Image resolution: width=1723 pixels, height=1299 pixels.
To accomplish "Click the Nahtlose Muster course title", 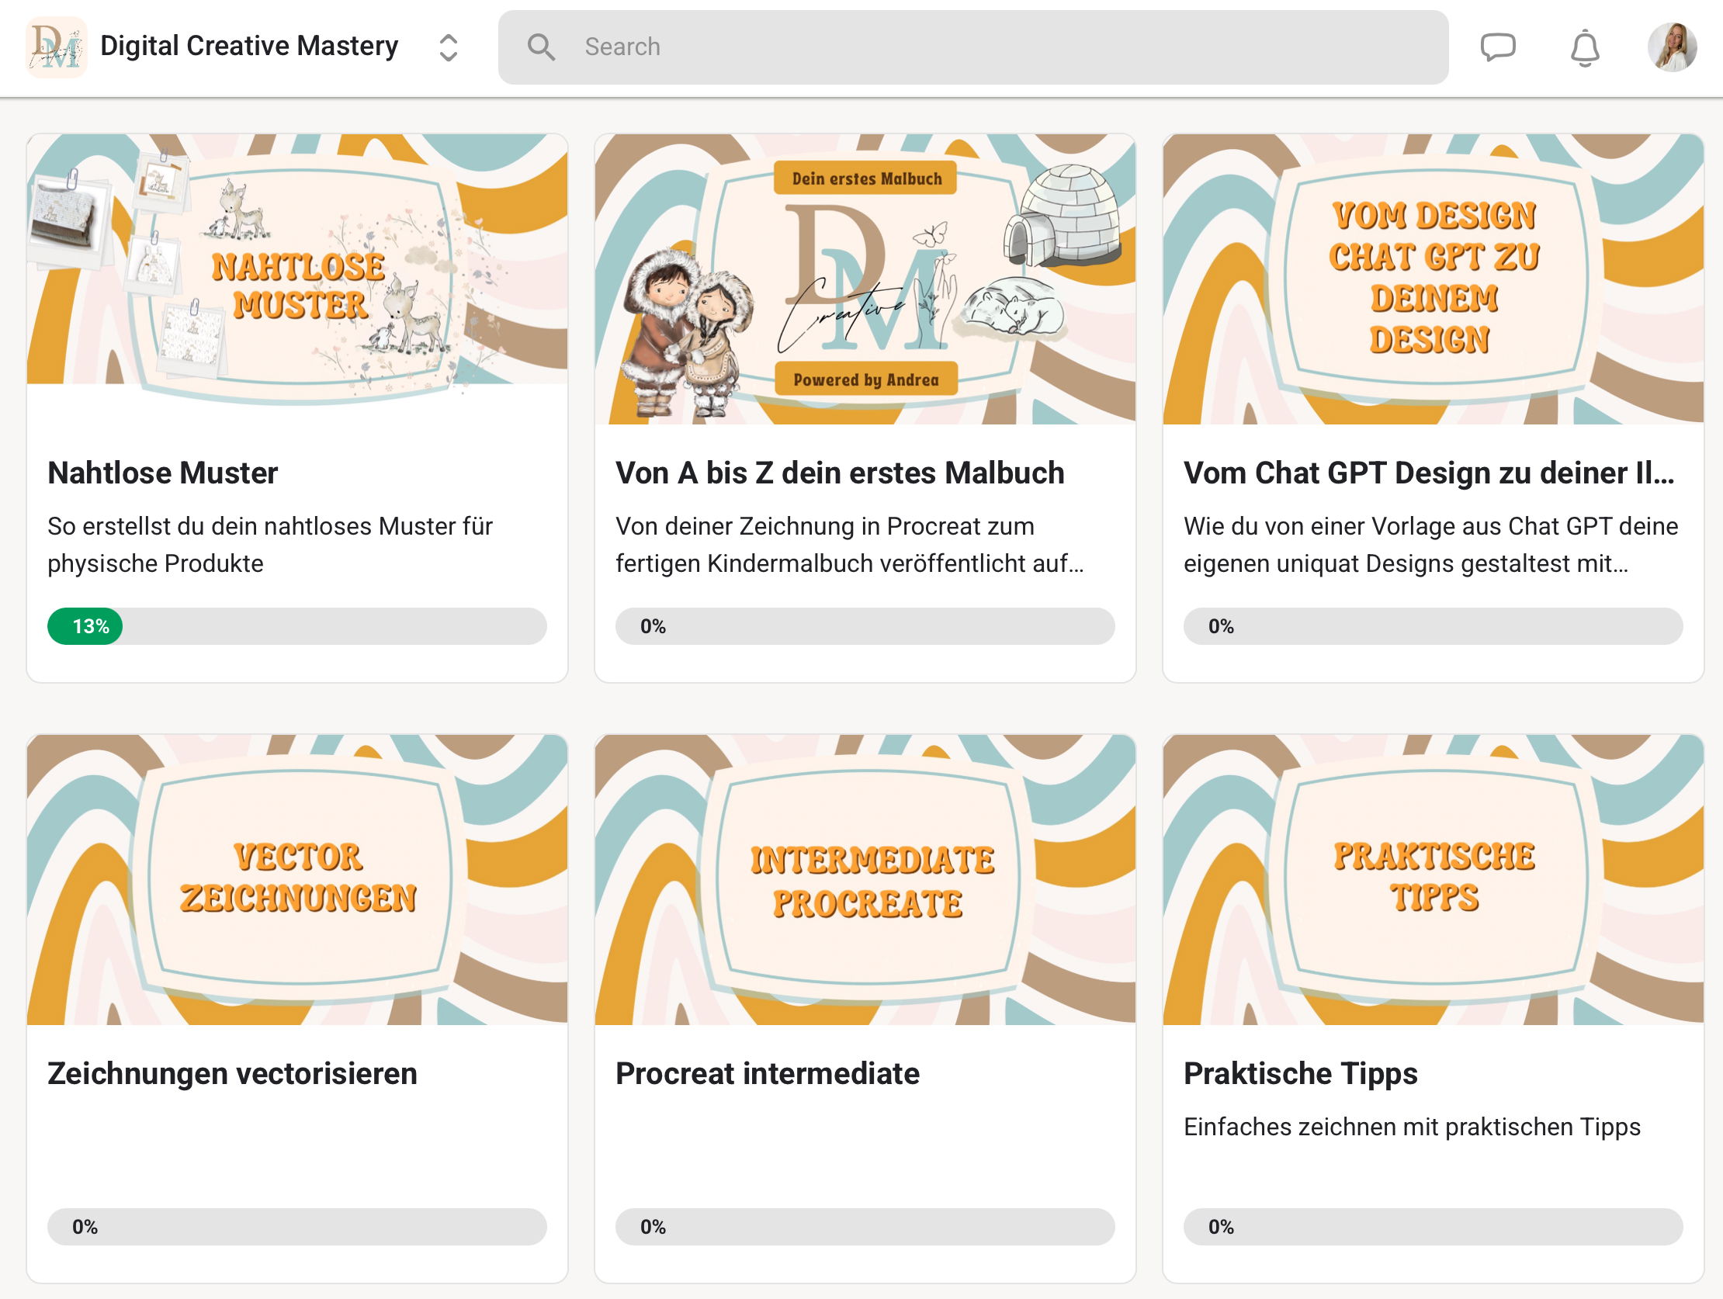I will point(163,473).
